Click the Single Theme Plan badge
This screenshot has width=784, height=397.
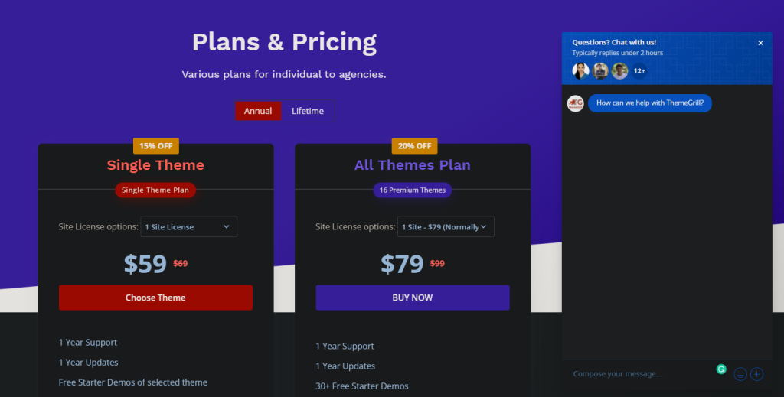pos(155,190)
